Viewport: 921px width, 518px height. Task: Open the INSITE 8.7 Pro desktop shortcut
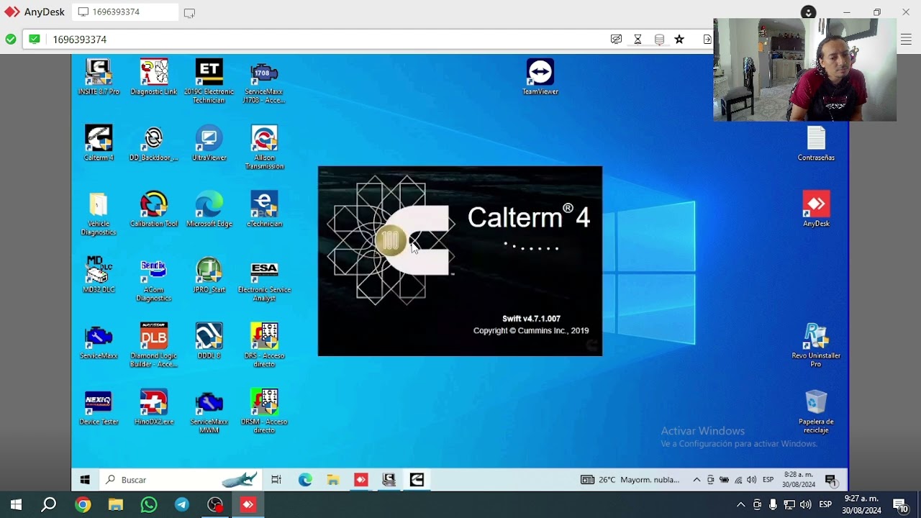(x=99, y=78)
